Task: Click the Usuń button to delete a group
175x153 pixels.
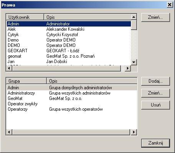Action: [x=155, y=105]
